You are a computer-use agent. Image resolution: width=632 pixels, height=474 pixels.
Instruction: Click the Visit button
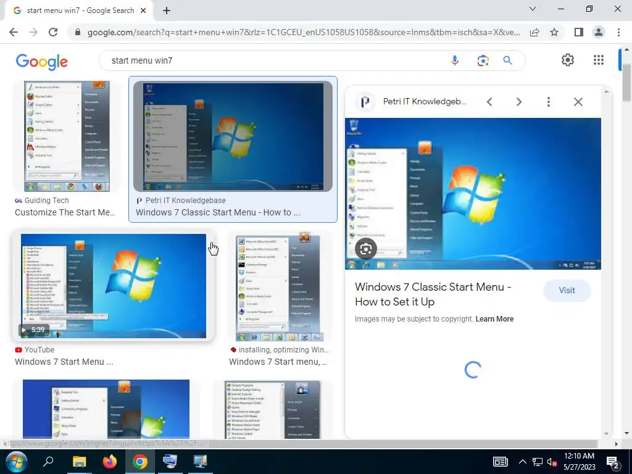coord(567,290)
